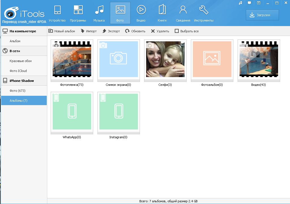The width and height of the screenshot is (290, 204).
Task: Open the Устройство device section
Action: tap(57, 13)
